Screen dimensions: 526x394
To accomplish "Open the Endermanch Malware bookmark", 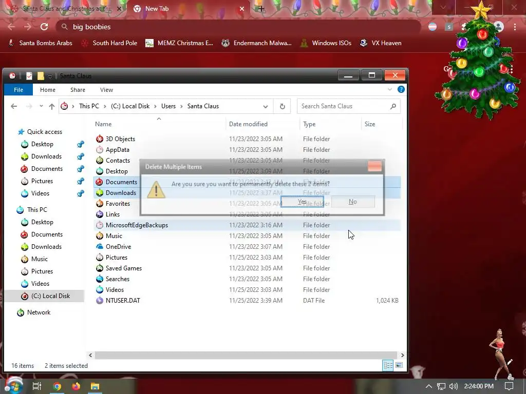I will coord(257,43).
